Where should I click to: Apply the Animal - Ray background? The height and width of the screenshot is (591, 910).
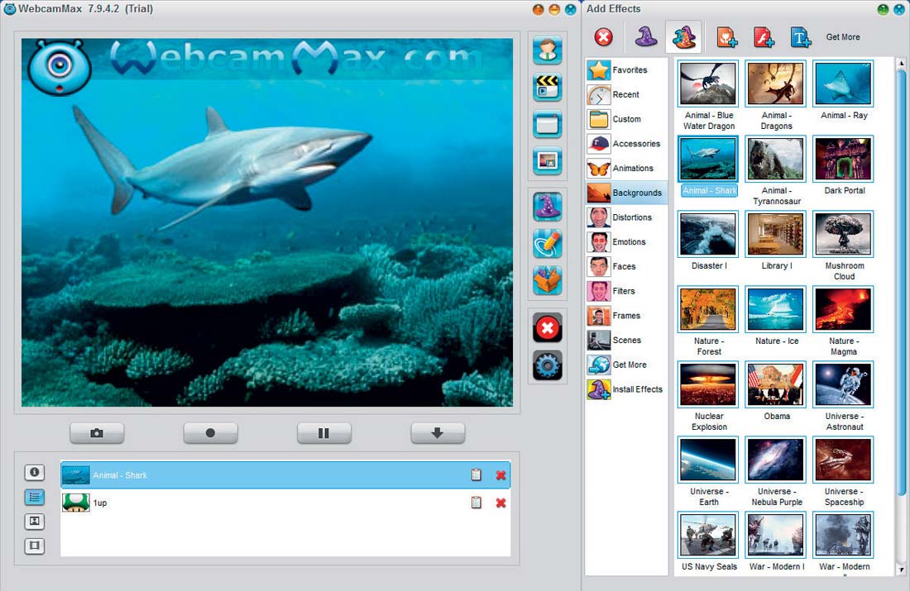843,83
